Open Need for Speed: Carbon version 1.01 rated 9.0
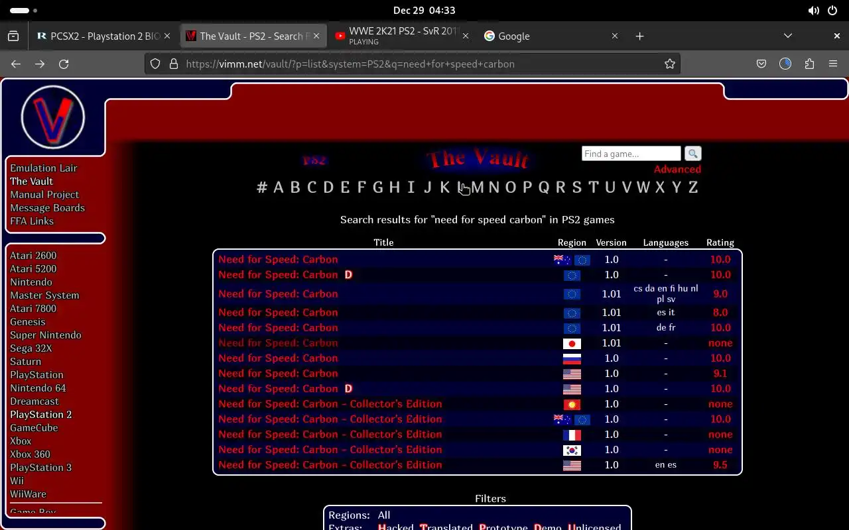The height and width of the screenshot is (530, 849). [x=278, y=293]
